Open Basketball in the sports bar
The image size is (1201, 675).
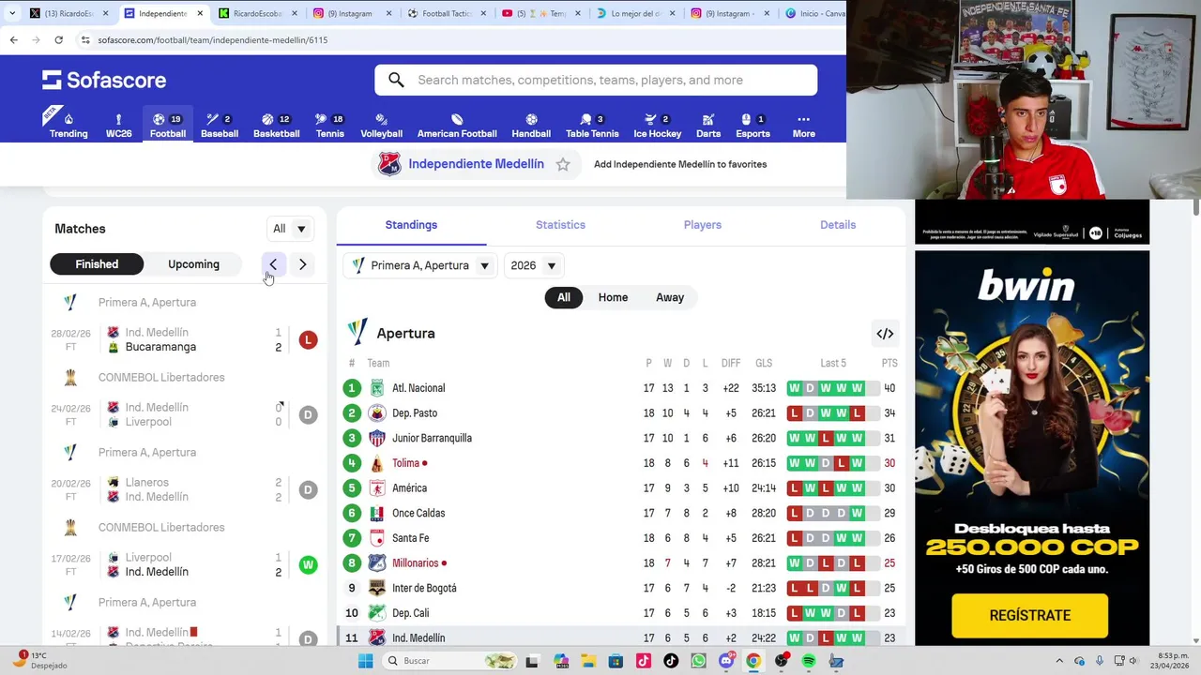tap(277, 125)
